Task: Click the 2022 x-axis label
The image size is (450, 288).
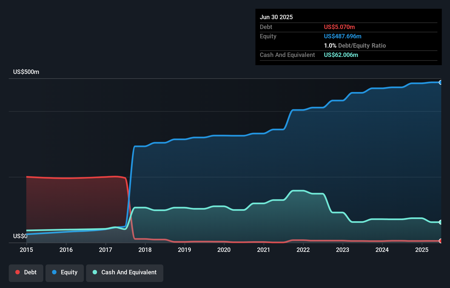Action: pyautogui.click(x=303, y=250)
